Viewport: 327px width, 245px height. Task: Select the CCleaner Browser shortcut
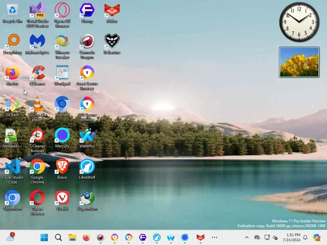37,140
